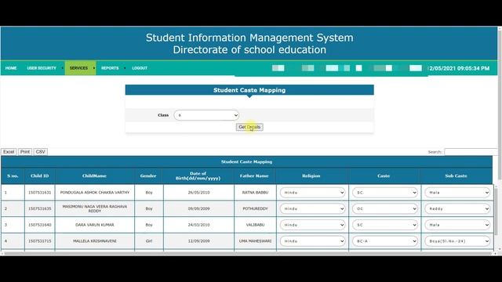Focus the Search input field
Viewport: 502px width, 282px height.
(x=471, y=152)
